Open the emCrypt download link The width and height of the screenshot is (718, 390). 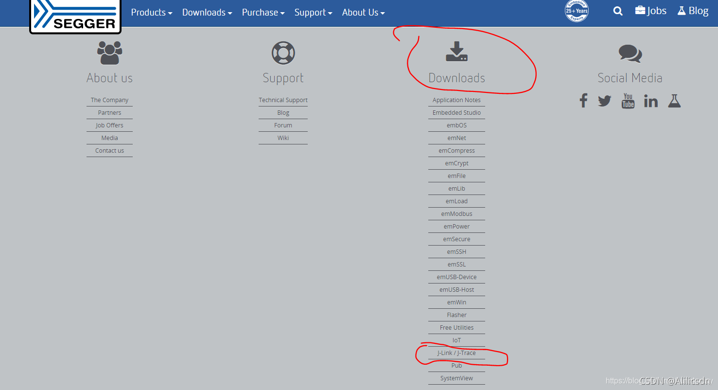coord(456,163)
